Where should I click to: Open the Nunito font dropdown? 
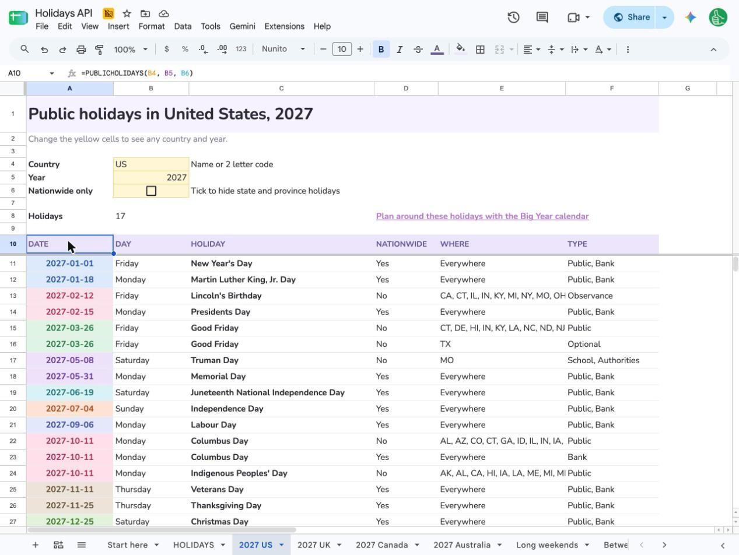click(283, 50)
